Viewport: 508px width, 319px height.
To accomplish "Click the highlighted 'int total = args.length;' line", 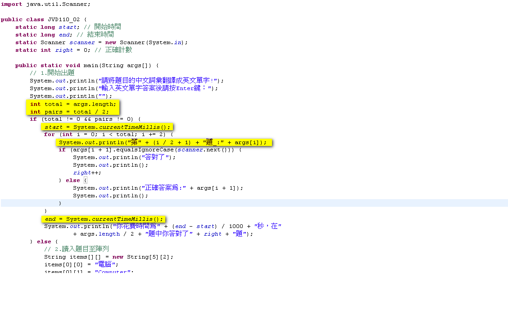I will 73,104.
